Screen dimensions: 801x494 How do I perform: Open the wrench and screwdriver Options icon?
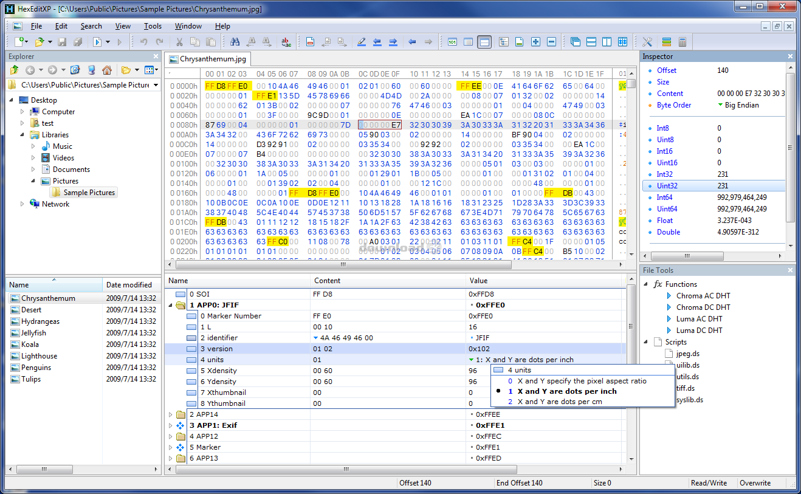tap(647, 42)
